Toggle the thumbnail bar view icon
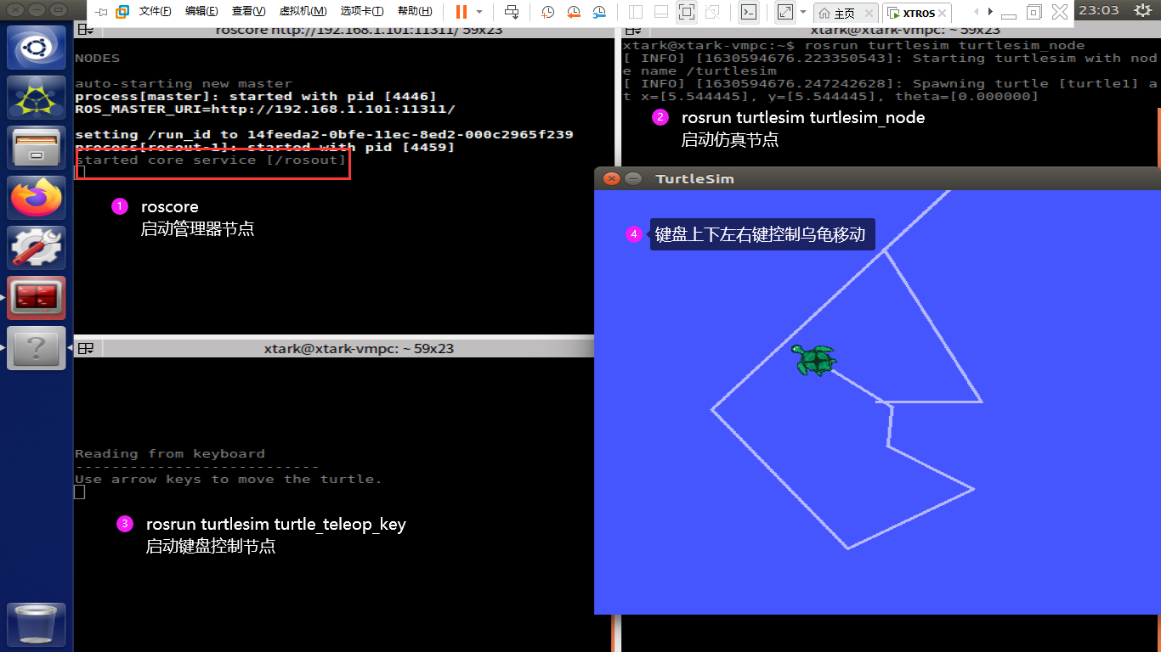Image resolution: width=1161 pixels, height=652 pixels. point(661,12)
